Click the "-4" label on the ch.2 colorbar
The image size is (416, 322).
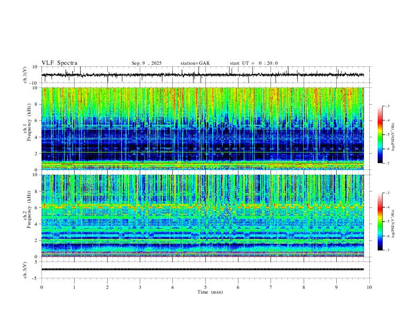pos(387,207)
